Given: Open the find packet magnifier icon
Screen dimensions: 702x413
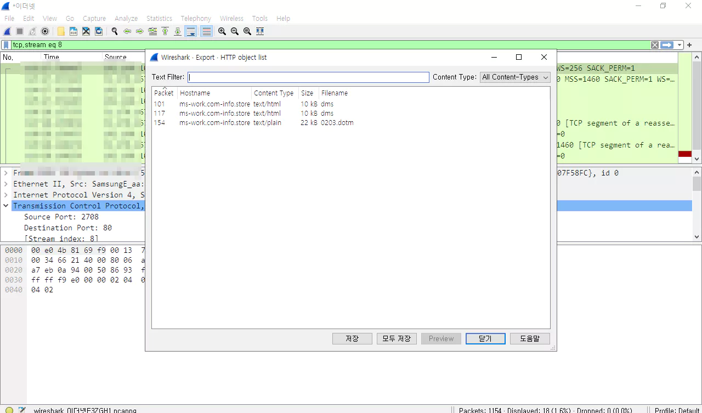Looking at the screenshot, I should pyautogui.click(x=115, y=31).
